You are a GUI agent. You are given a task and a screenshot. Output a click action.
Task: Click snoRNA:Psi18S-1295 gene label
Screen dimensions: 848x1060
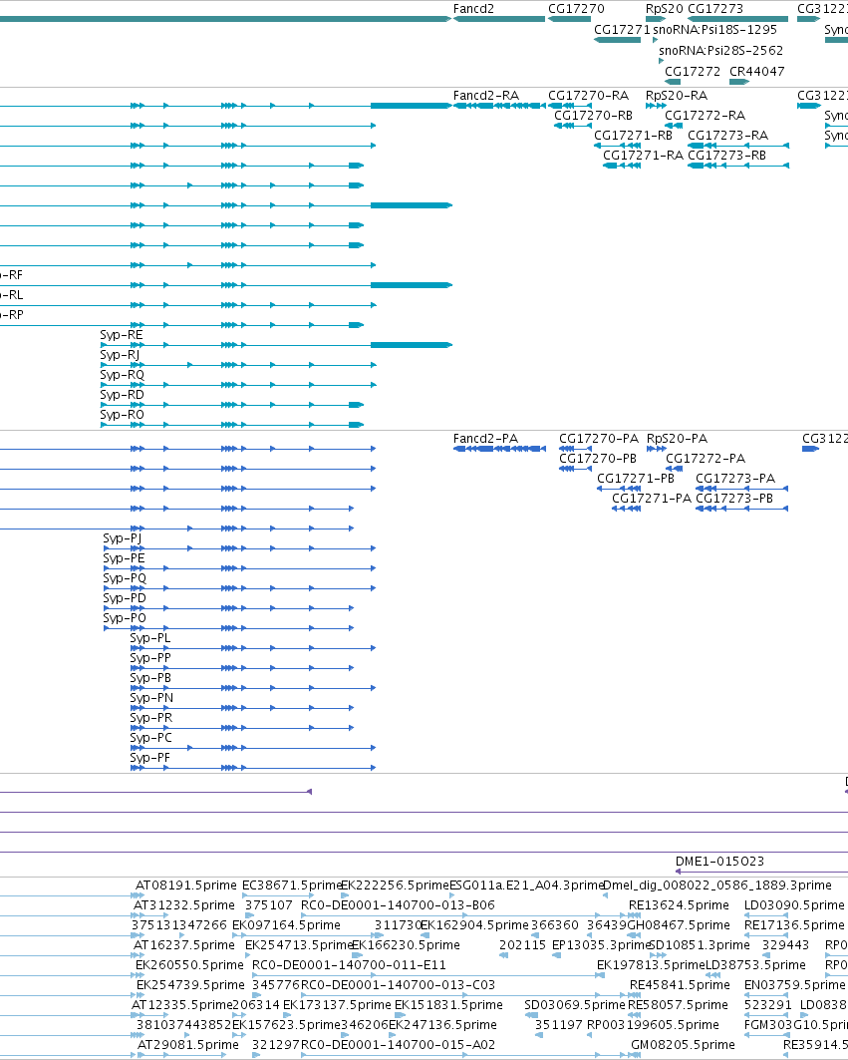pyautogui.click(x=714, y=30)
